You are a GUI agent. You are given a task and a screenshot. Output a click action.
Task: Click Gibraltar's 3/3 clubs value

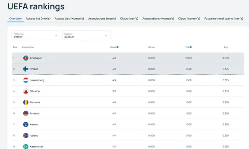tap(114, 91)
